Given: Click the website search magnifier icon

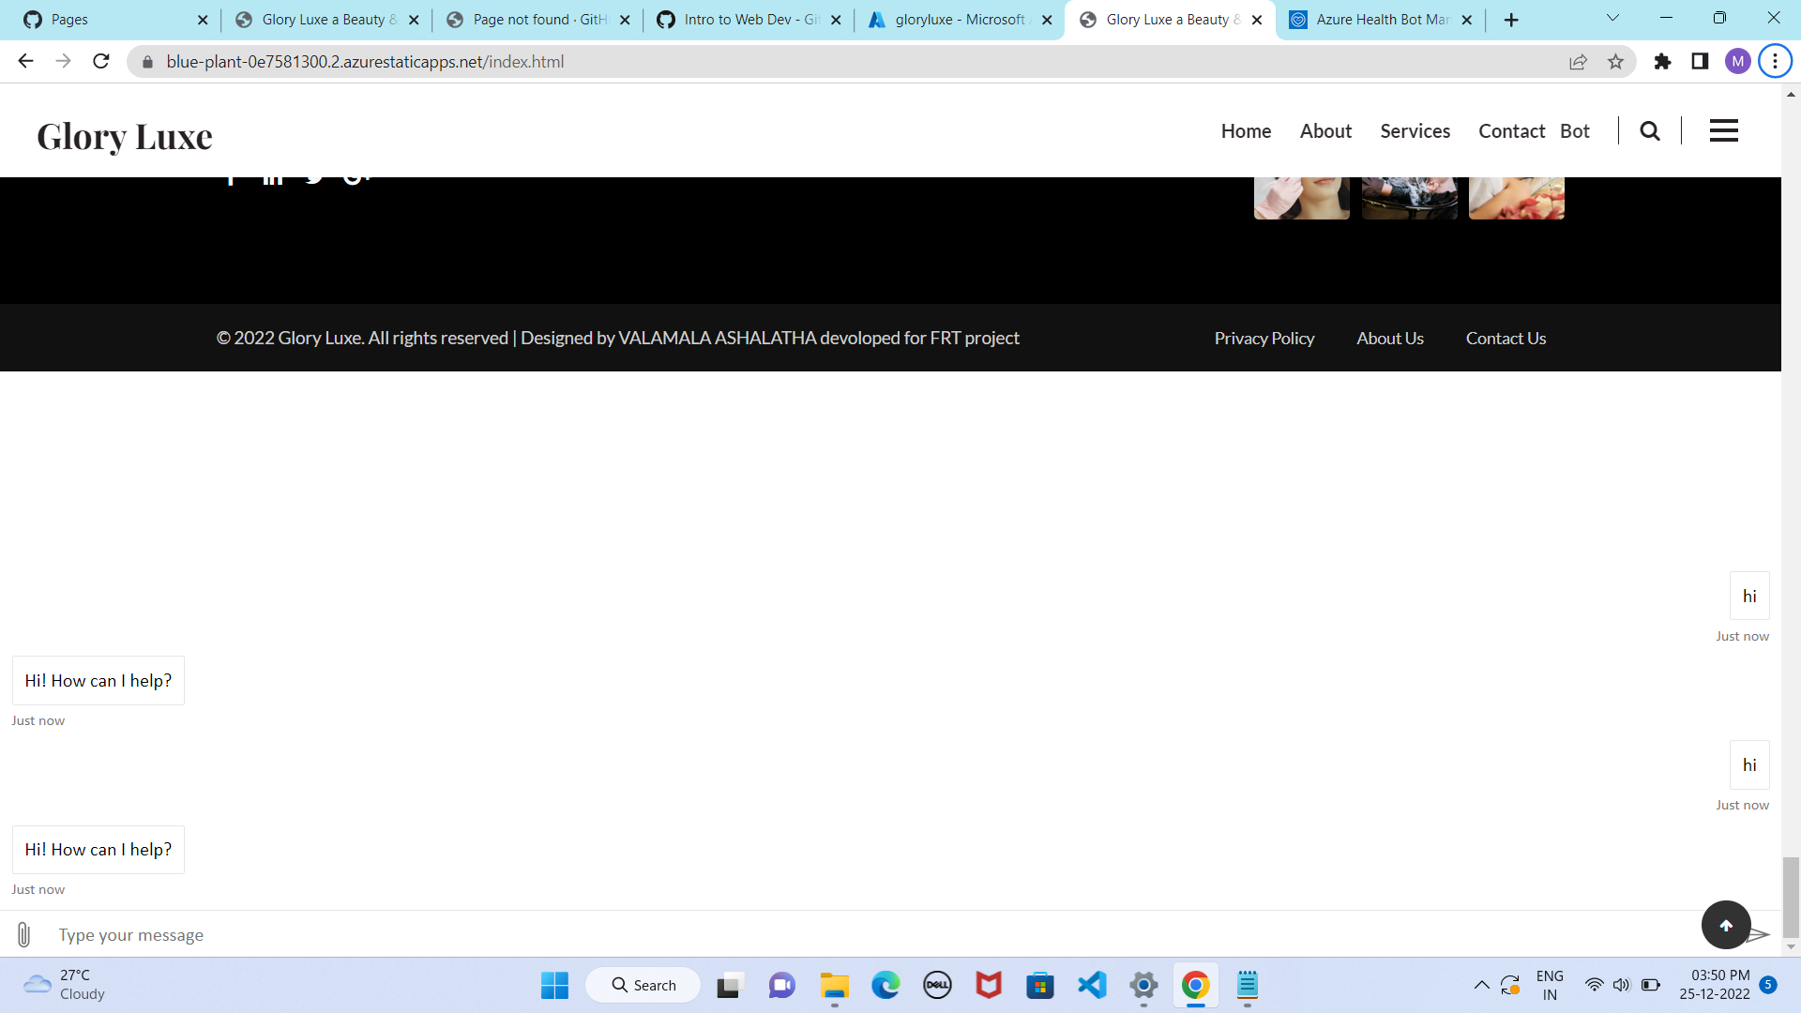Looking at the screenshot, I should (1650, 131).
